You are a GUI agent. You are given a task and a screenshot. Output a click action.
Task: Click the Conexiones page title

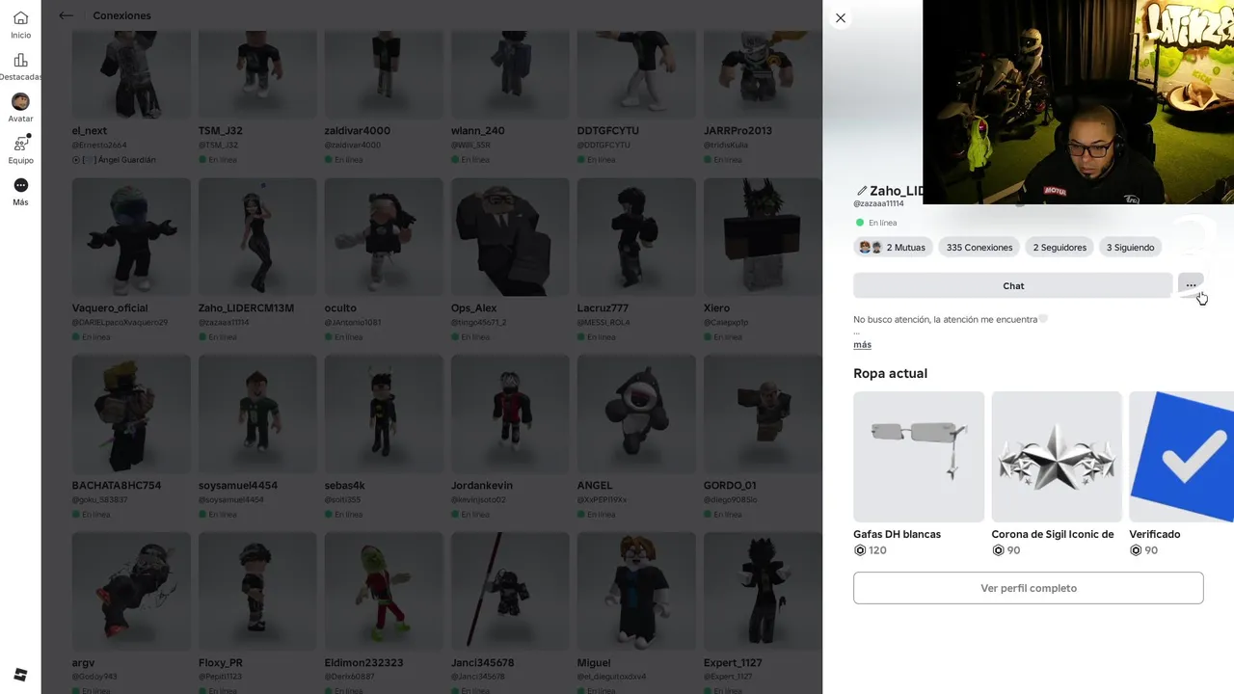(121, 15)
